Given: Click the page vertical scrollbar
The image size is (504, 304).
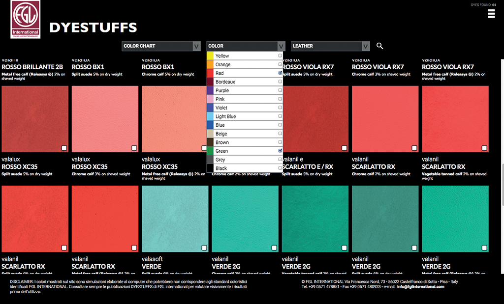Looking at the screenshot, I should pos(503,184).
